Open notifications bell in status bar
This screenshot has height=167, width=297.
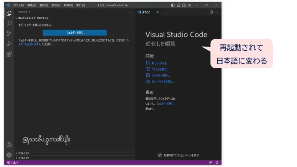click(217, 163)
